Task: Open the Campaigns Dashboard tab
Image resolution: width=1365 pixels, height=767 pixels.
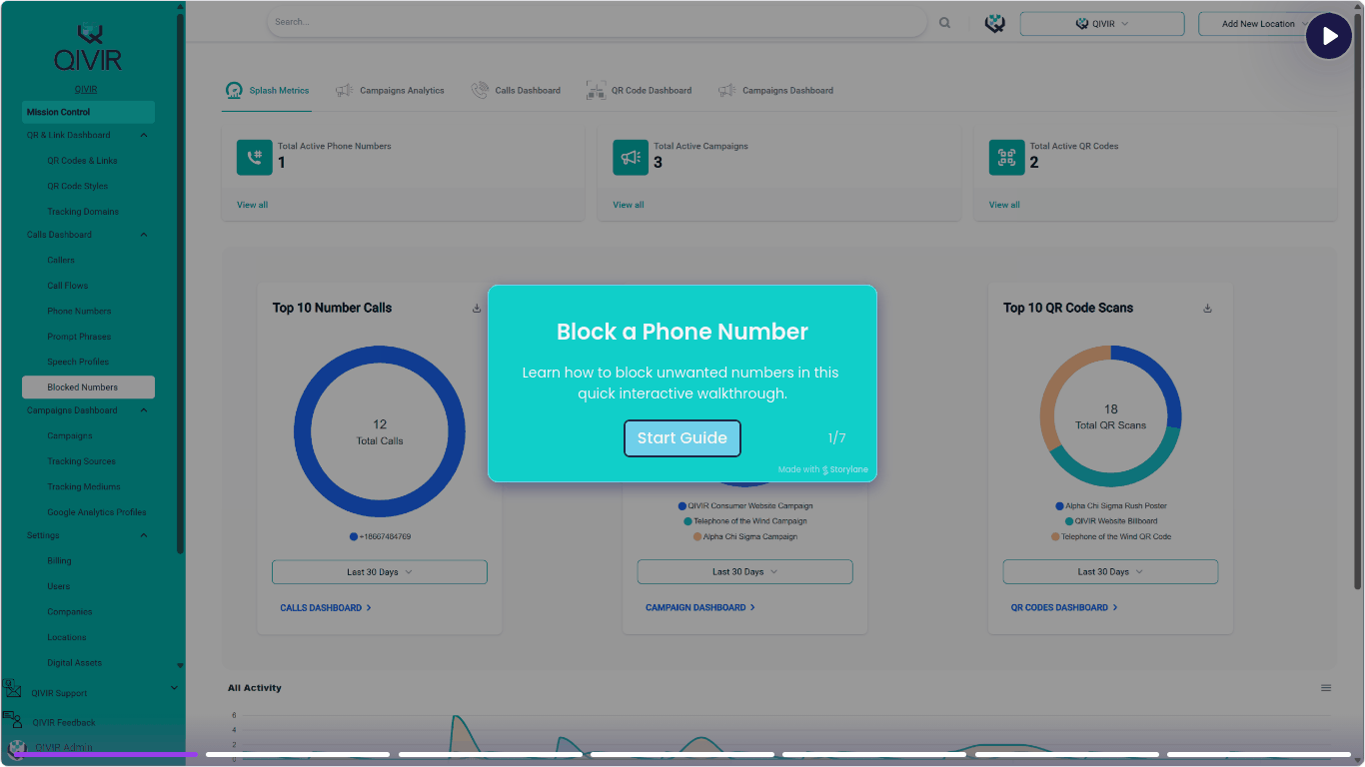Action: click(x=775, y=91)
